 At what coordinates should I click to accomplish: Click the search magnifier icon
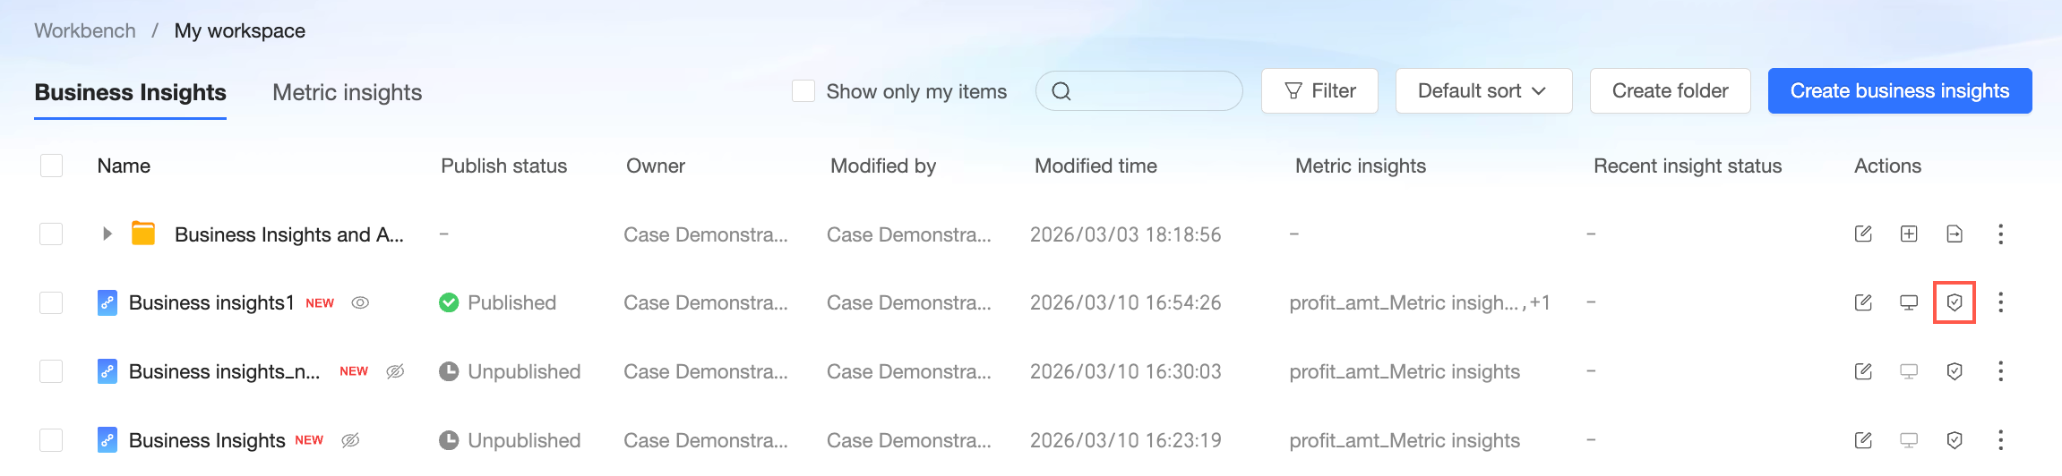pyautogui.click(x=1061, y=91)
